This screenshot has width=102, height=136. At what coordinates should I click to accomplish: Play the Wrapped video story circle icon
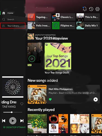[32, 59]
